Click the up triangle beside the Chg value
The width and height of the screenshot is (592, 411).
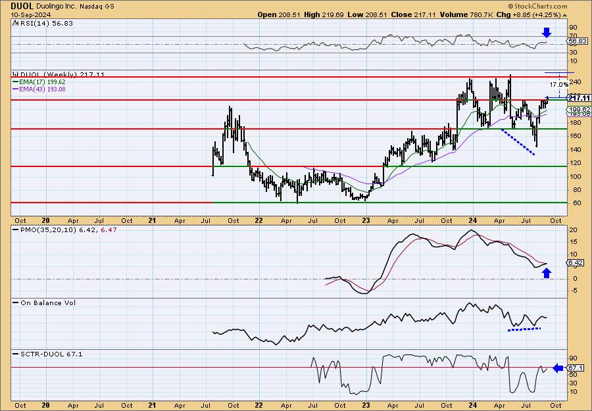tap(565, 15)
